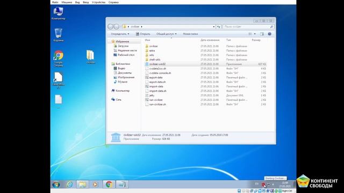Click the red Civilizer tray icon
The image size is (344, 193).
click(263, 185)
